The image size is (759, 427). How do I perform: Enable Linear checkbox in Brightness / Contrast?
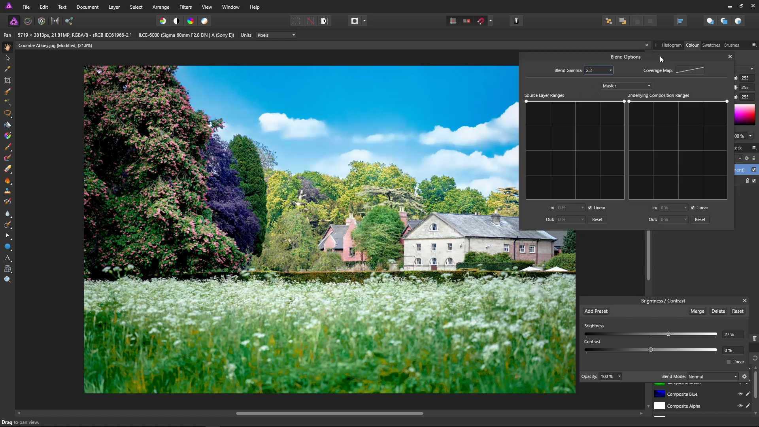pos(729,362)
